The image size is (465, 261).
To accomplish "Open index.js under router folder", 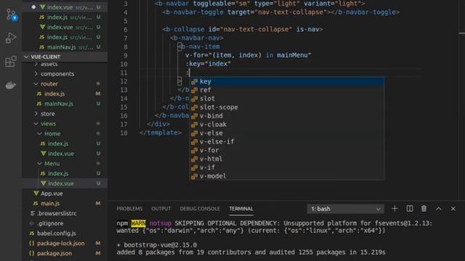I will (x=65, y=94).
